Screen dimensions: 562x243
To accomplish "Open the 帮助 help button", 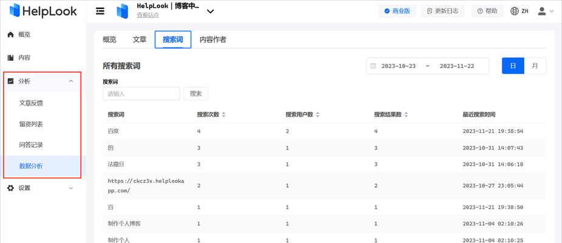I will [487, 11].
